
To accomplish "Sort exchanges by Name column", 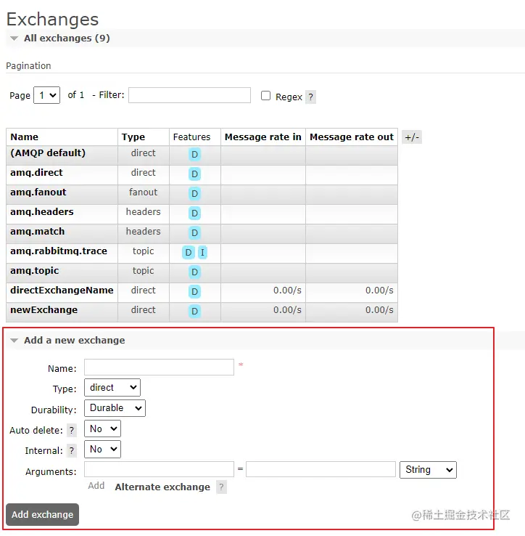I will [x=24, y=137].
